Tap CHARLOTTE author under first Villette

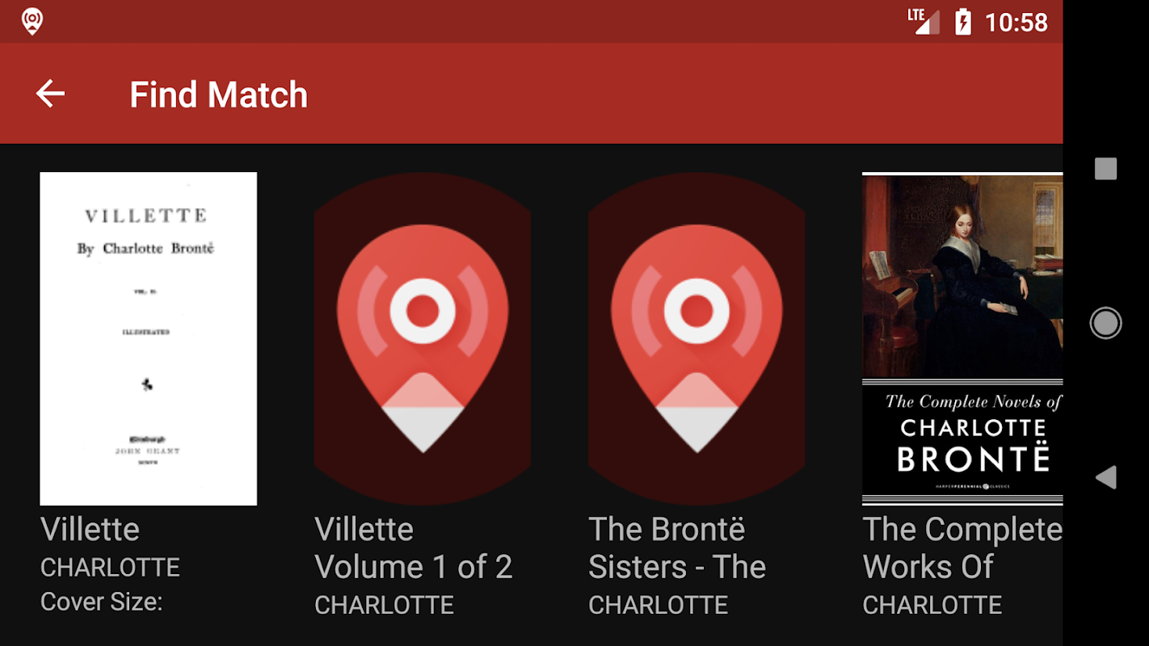click(110, 568)
